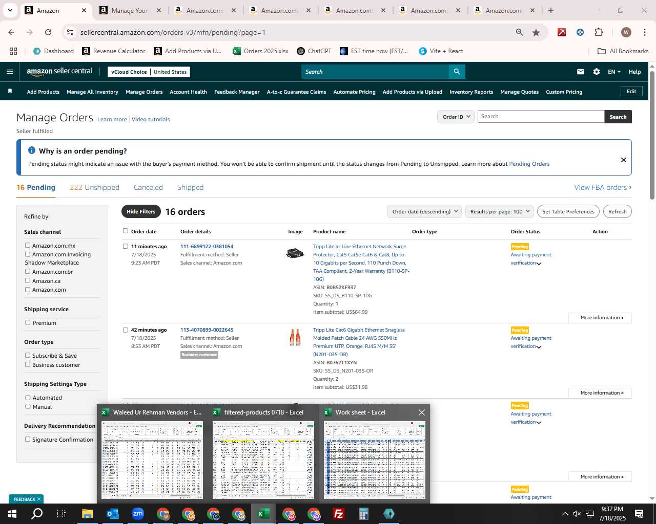Tick the select-all orders checkbox in header
The width and height of the screenshot is (656, 524).
tap(126, 231)
